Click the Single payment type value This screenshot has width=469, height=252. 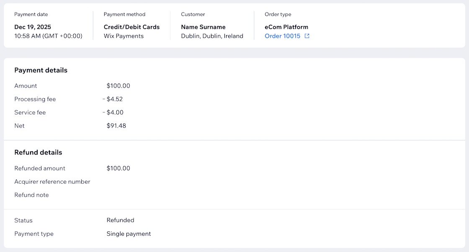(129, 234)
